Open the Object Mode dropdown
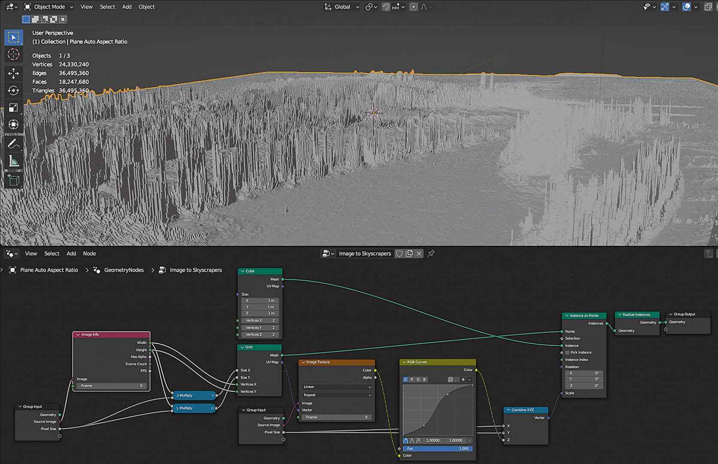This screenshot has height=464, width=718. click(x=48, y=6)
